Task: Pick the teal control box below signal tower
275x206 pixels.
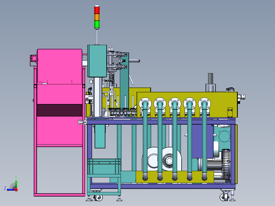Action: click(97, 61)
